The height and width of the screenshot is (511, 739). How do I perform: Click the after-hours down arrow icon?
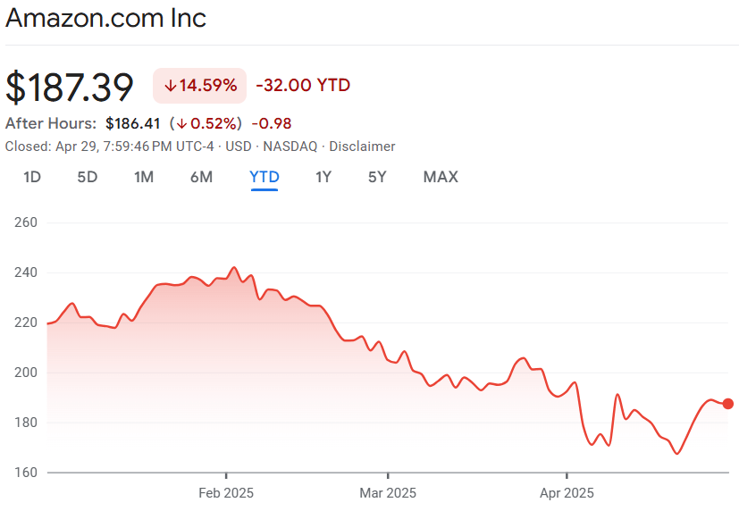[181, 123]
